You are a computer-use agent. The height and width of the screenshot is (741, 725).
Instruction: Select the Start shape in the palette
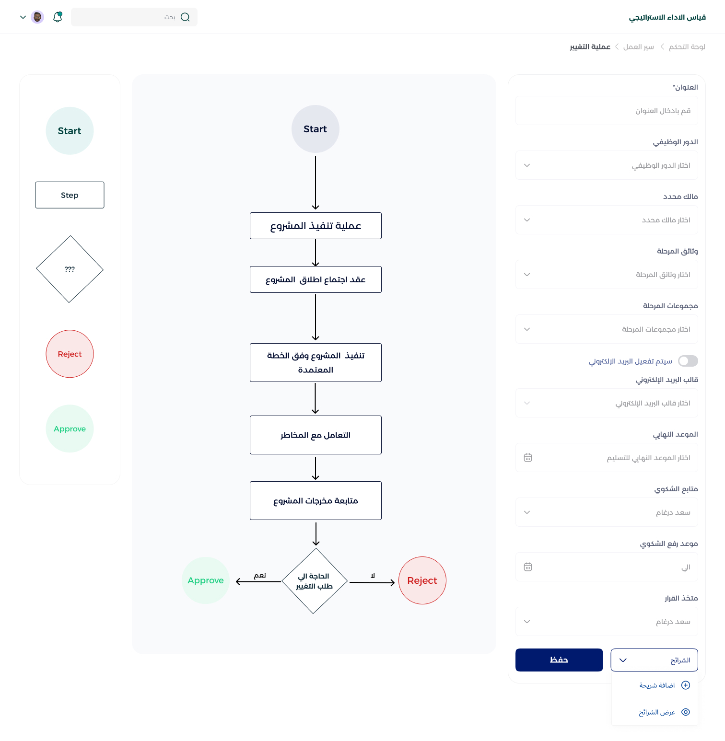click(70, 131)
